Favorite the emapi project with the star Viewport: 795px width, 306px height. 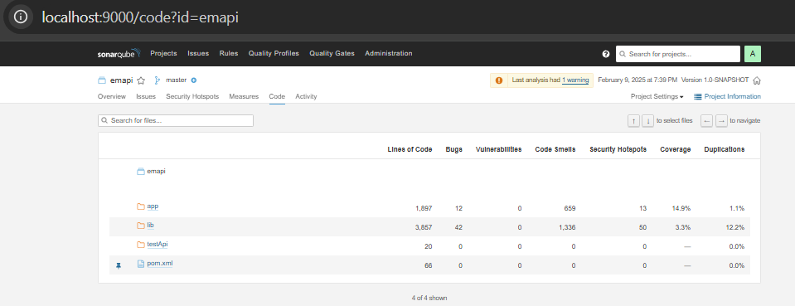pyautogui.click(x=141, y=80)
